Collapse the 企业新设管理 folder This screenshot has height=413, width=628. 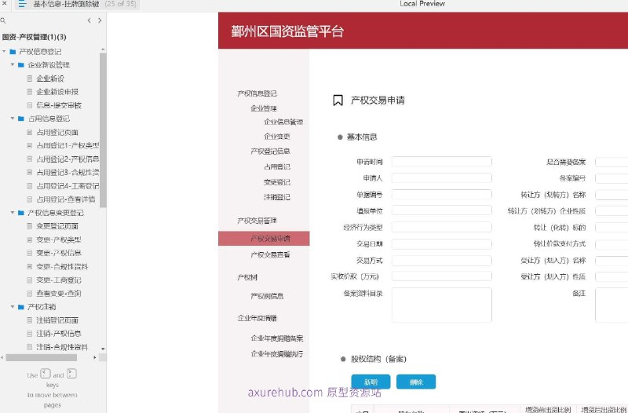[13, 64]
